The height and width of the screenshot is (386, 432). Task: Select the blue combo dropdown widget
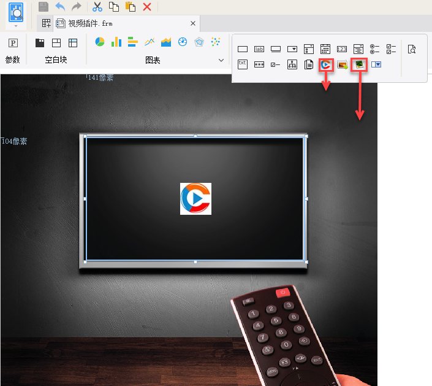click(376, 64)
